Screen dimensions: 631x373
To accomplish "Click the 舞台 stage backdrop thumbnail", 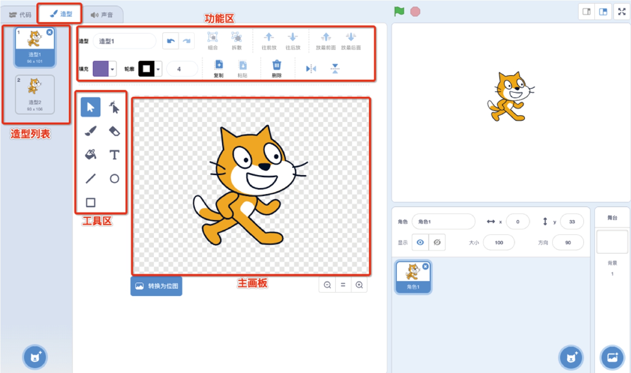I will 612,242.
